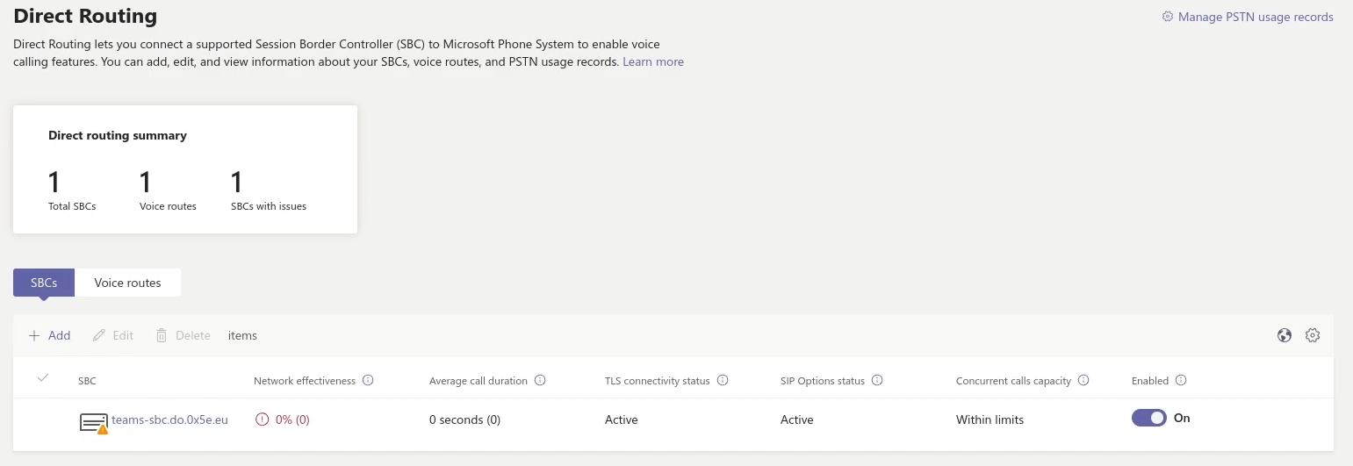The height and width of the screenshot is (466, 1353).
Task: Click info icon next to SIP Options status
Action: click(877, 381)
